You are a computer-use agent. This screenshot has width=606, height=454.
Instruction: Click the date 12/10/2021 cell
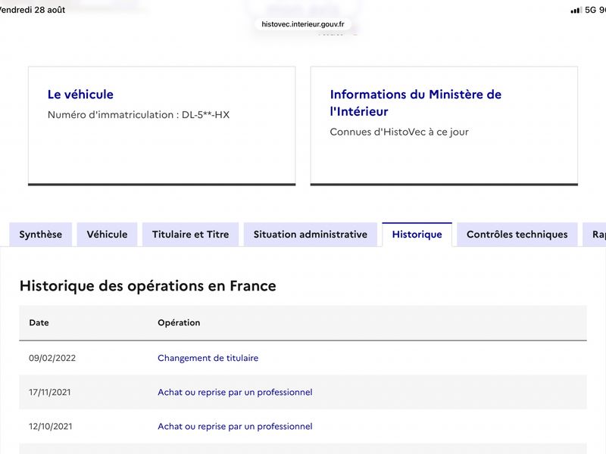coord(51,426)
